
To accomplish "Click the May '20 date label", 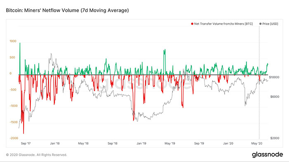I will pos(257,143).
